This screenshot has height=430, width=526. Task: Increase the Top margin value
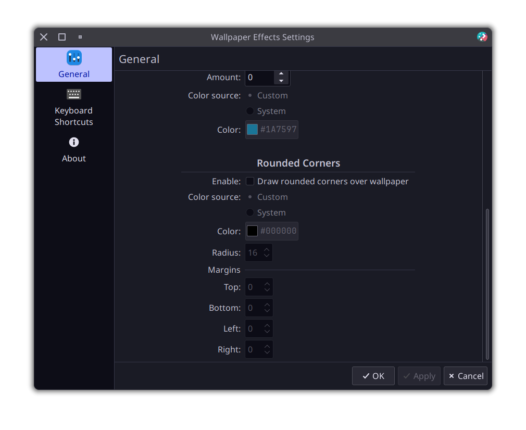[267, 284]
